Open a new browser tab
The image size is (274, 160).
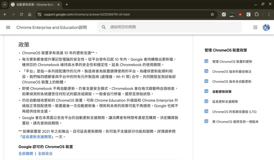click(x=67, y=4)
